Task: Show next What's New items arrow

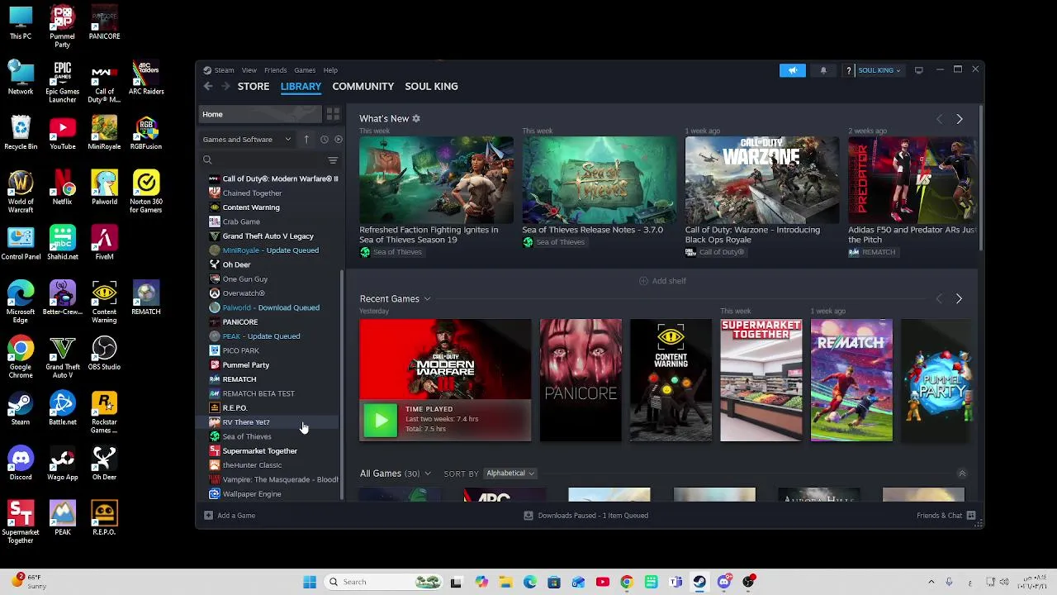Action: click(x=960, y=119)
